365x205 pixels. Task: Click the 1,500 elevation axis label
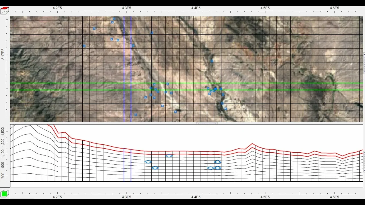pos(3,131)
